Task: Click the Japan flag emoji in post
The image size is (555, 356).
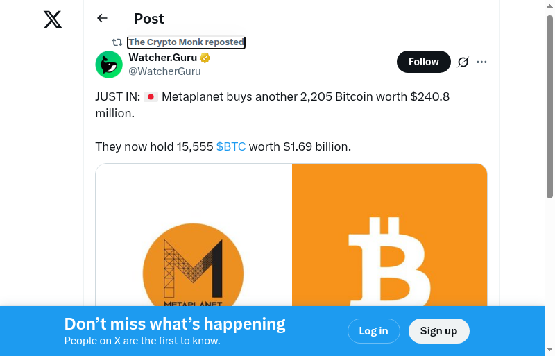Action: click(x=151, y=97)
